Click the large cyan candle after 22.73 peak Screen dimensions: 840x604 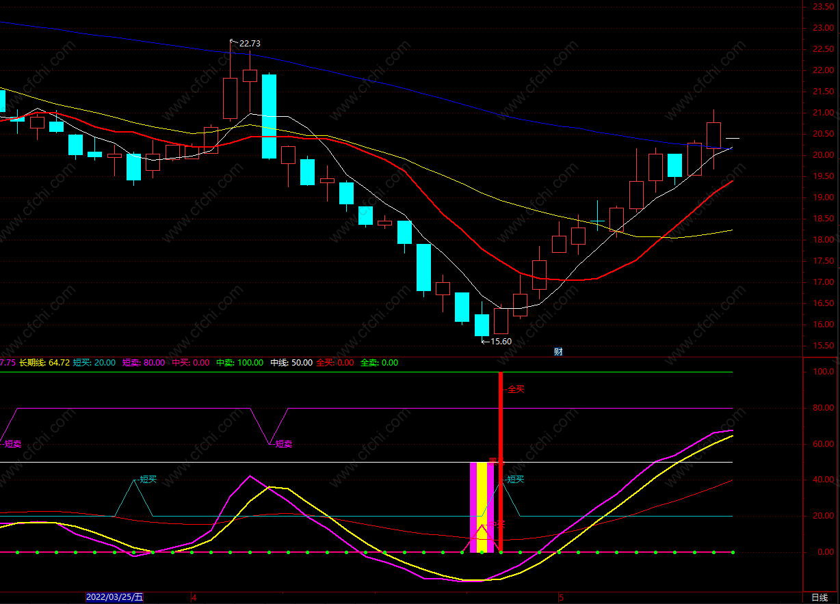[269, 116]
